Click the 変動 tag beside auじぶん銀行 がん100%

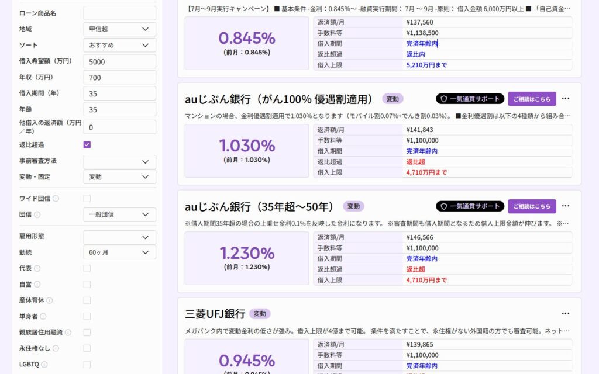click(393, 99)
